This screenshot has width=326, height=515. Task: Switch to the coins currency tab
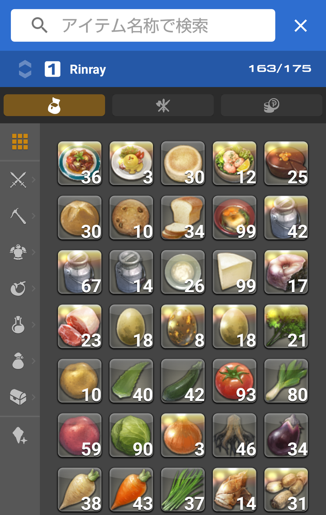pos(271,105)
